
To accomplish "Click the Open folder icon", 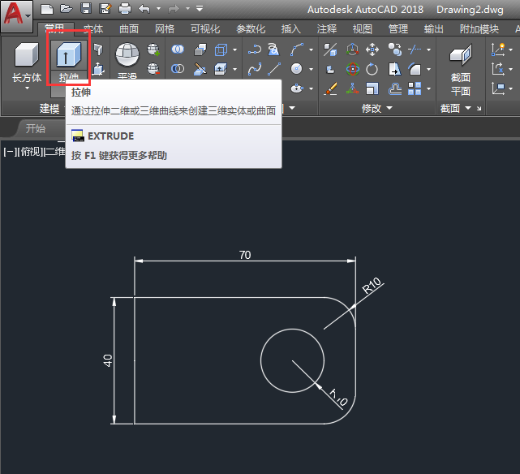I will coord(66,9).
